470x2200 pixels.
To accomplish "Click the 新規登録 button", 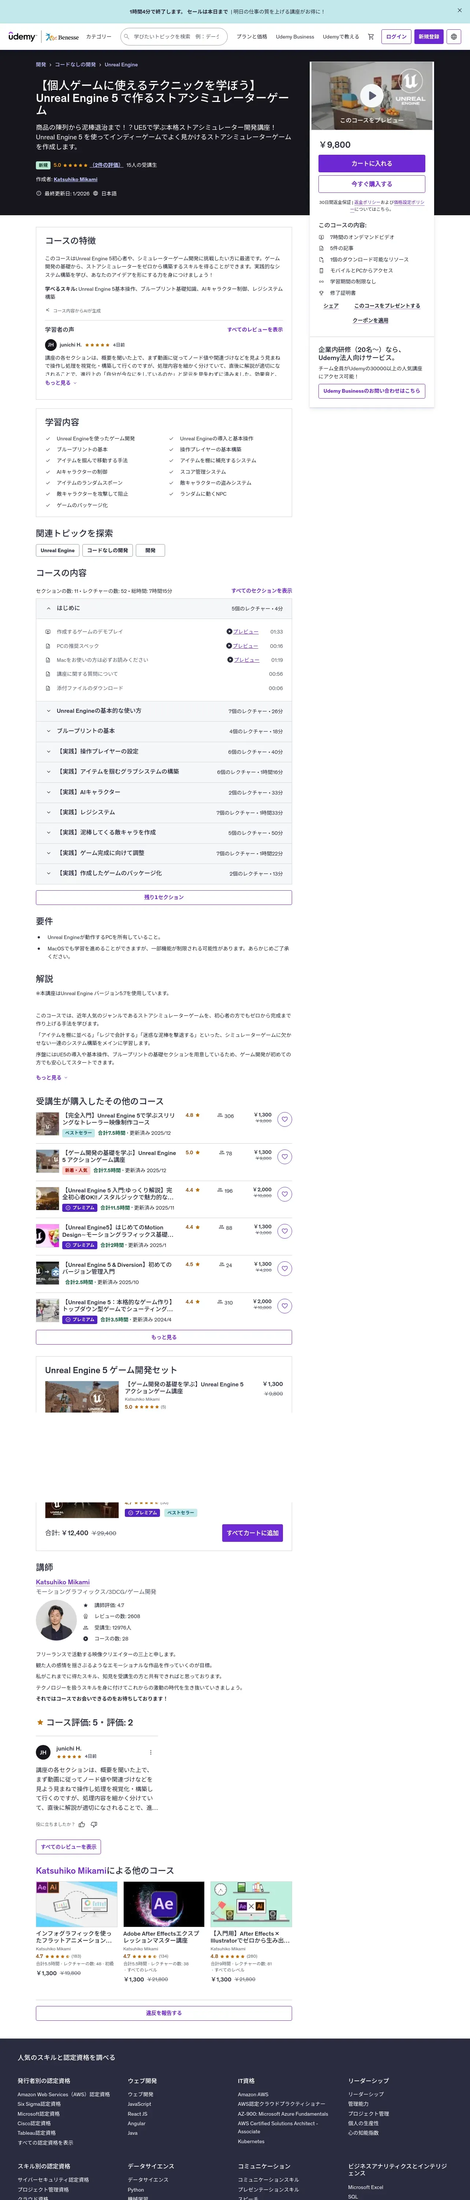I will pyautogui.click(x=429, y=37).
